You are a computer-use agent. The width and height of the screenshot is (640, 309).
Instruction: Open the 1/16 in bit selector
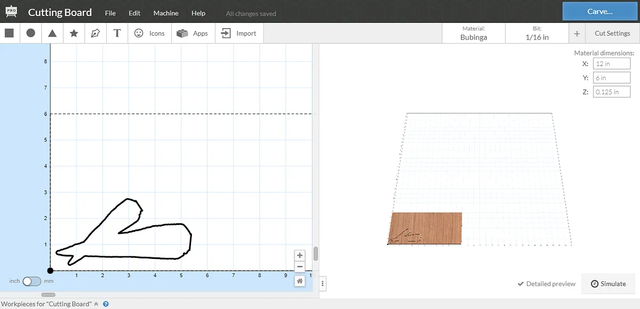pyautogui.click(x=537, y=33)
